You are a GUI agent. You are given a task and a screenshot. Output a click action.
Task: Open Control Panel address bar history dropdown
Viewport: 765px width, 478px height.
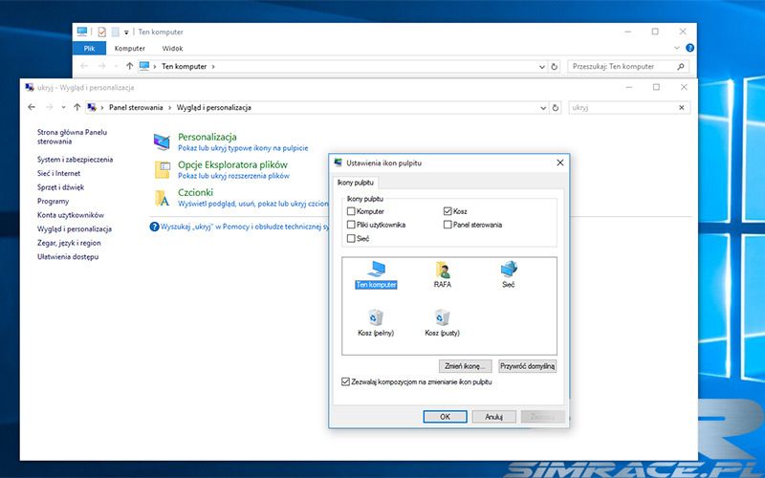tap(542, 107)
